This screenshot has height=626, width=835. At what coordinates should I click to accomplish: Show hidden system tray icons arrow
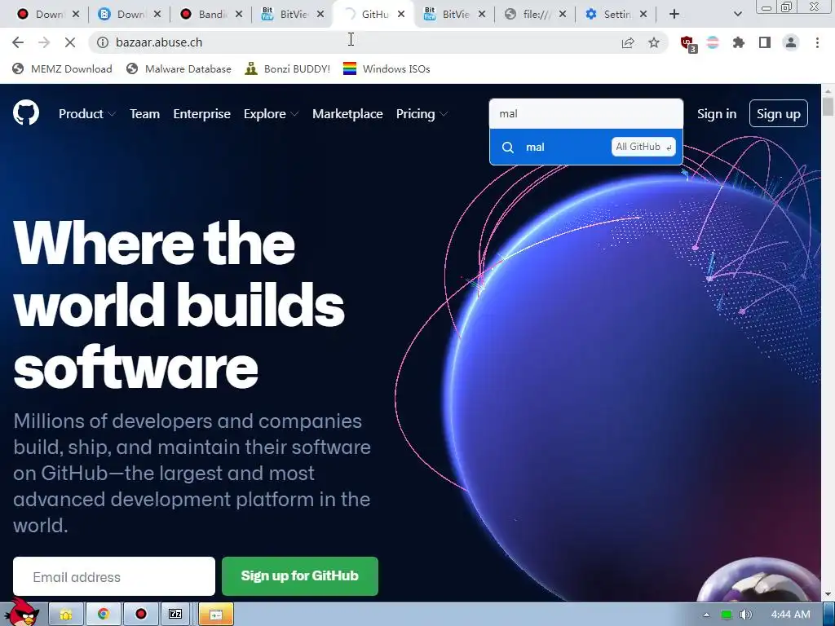[x=706, y=615]
